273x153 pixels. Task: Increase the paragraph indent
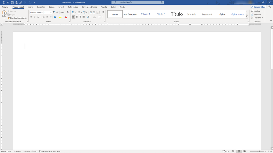coord(94,12)
